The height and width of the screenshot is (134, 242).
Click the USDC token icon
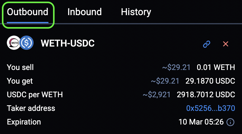[27, 43]
